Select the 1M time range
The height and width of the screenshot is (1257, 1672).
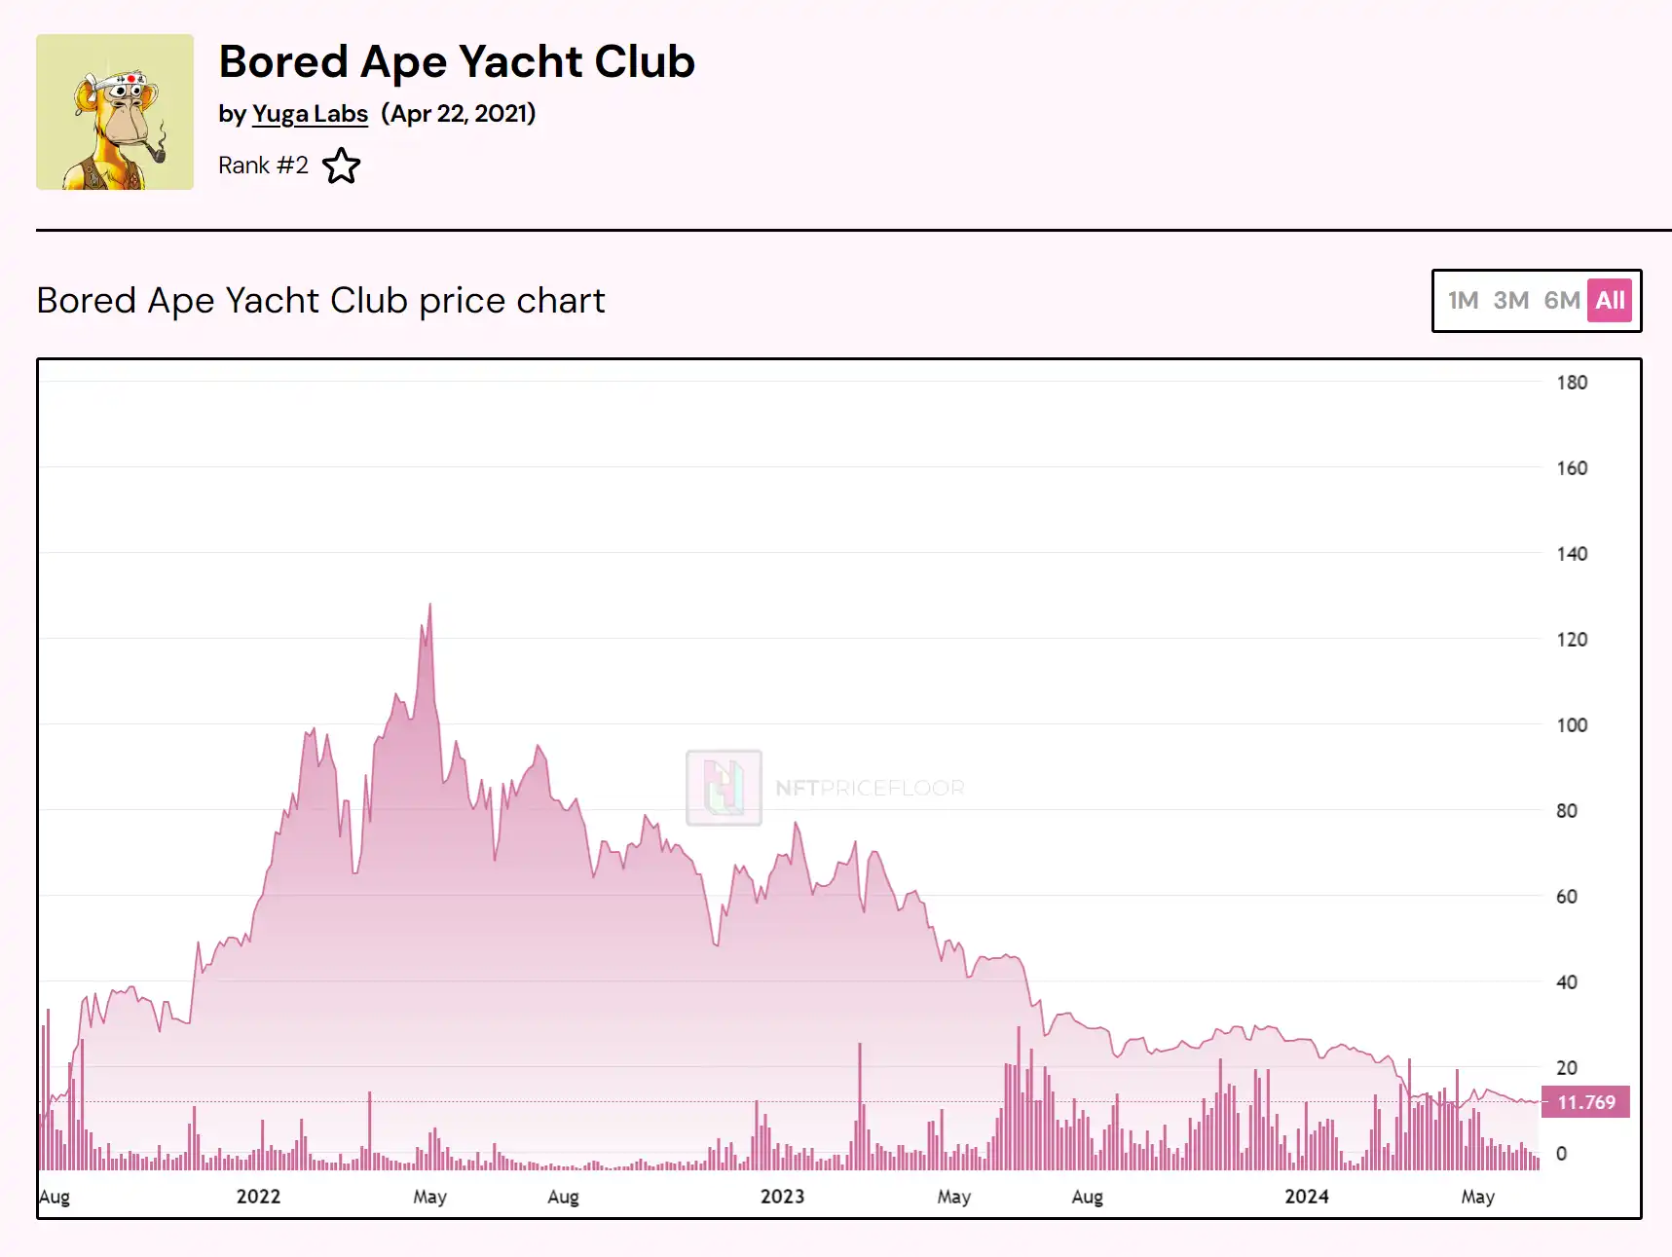click(x=1463, y=300)
